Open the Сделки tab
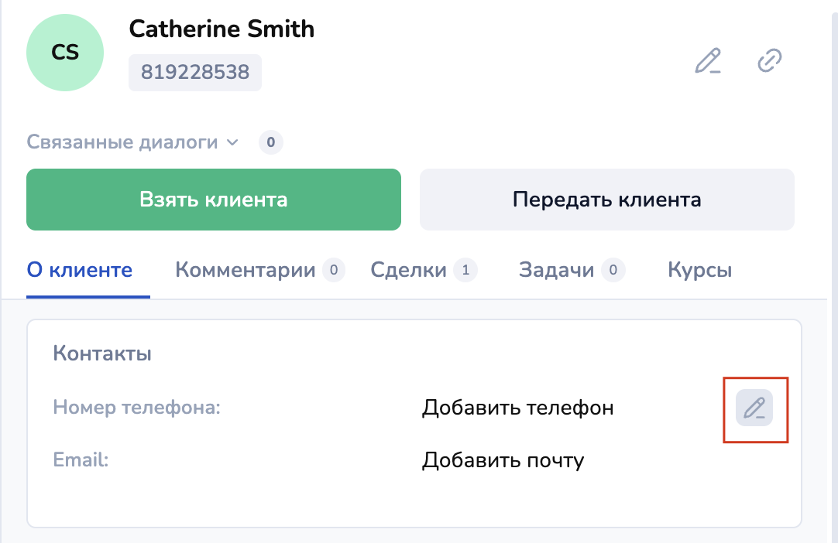Viewport: 838px width, 543px height. click(x=409, y=270)
